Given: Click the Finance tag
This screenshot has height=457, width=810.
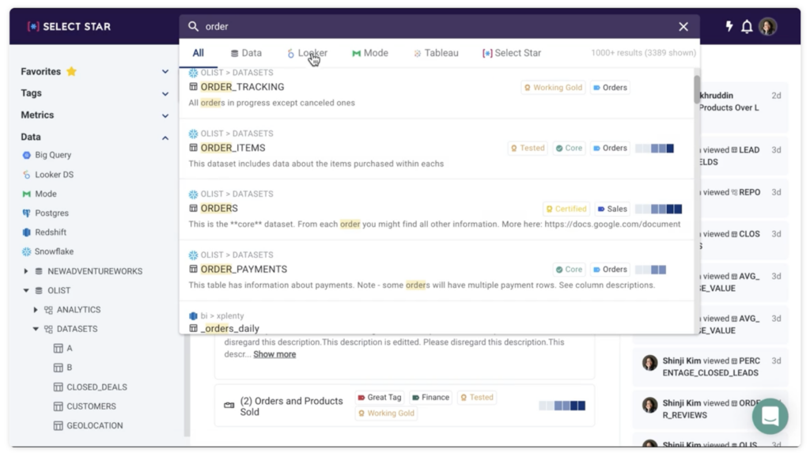Looking at the screenshot, I should click(x=430, y=397).
